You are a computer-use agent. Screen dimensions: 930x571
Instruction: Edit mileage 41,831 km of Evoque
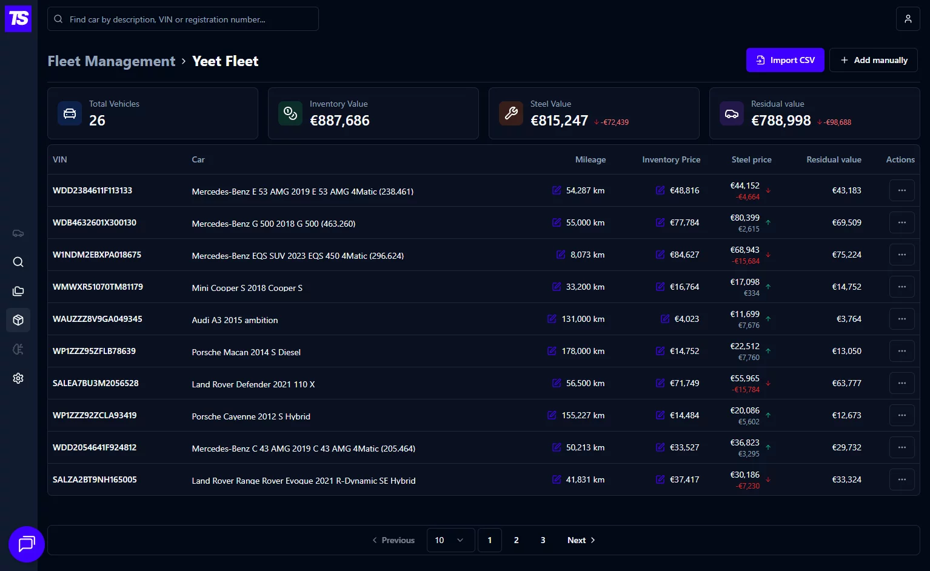557,479
